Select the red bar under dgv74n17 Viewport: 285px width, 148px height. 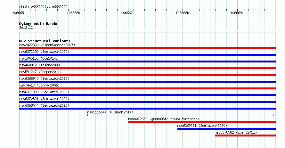pyautogui.click(x=147, y=88)
